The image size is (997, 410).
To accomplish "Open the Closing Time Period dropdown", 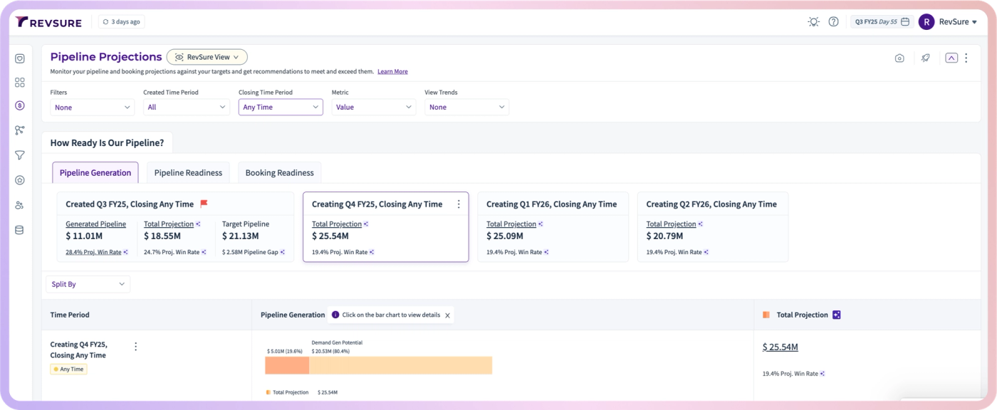I will point(281,107).
